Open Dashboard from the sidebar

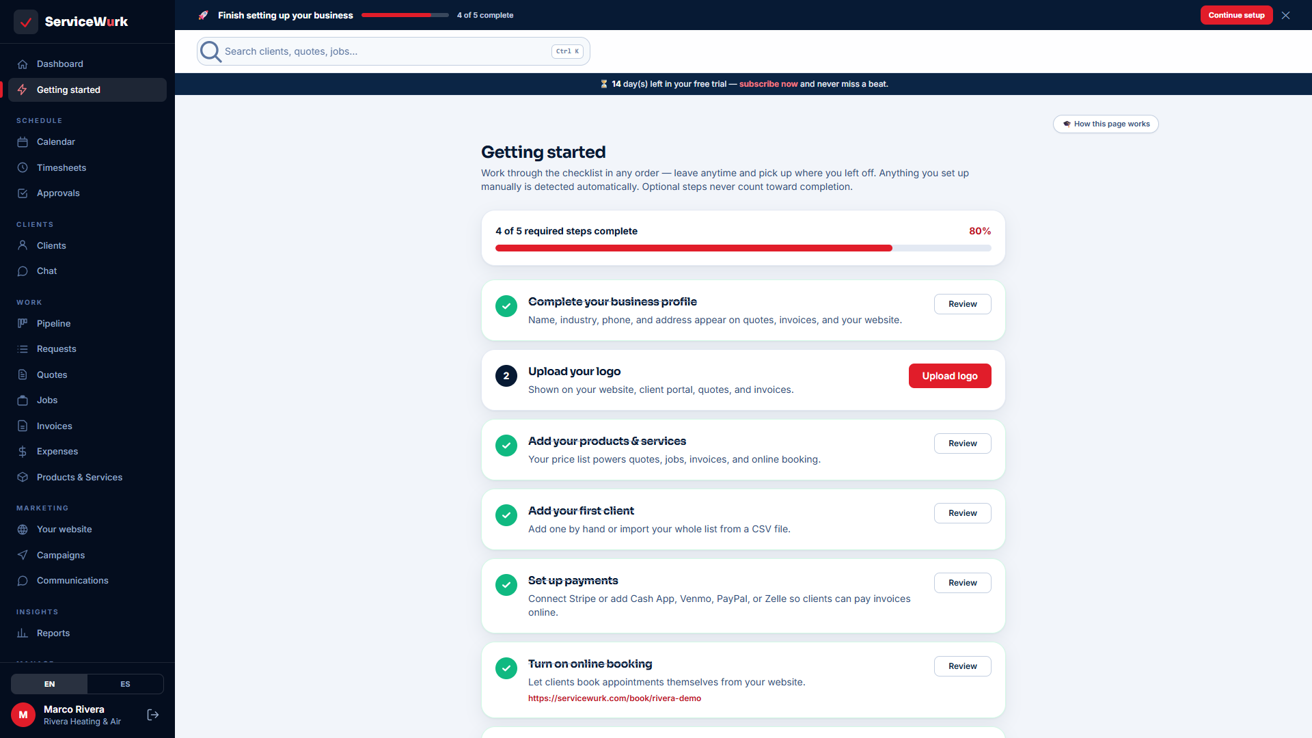click(x=87, y=64)
